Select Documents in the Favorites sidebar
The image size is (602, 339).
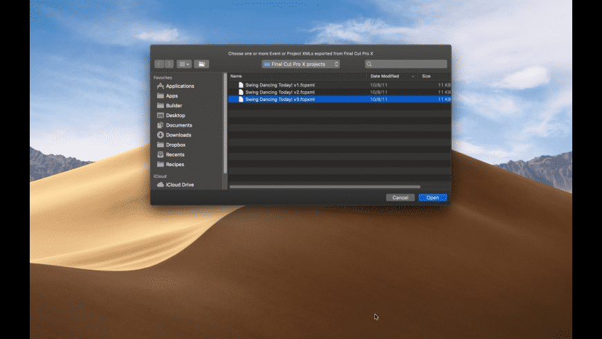(x=179, y=125)
